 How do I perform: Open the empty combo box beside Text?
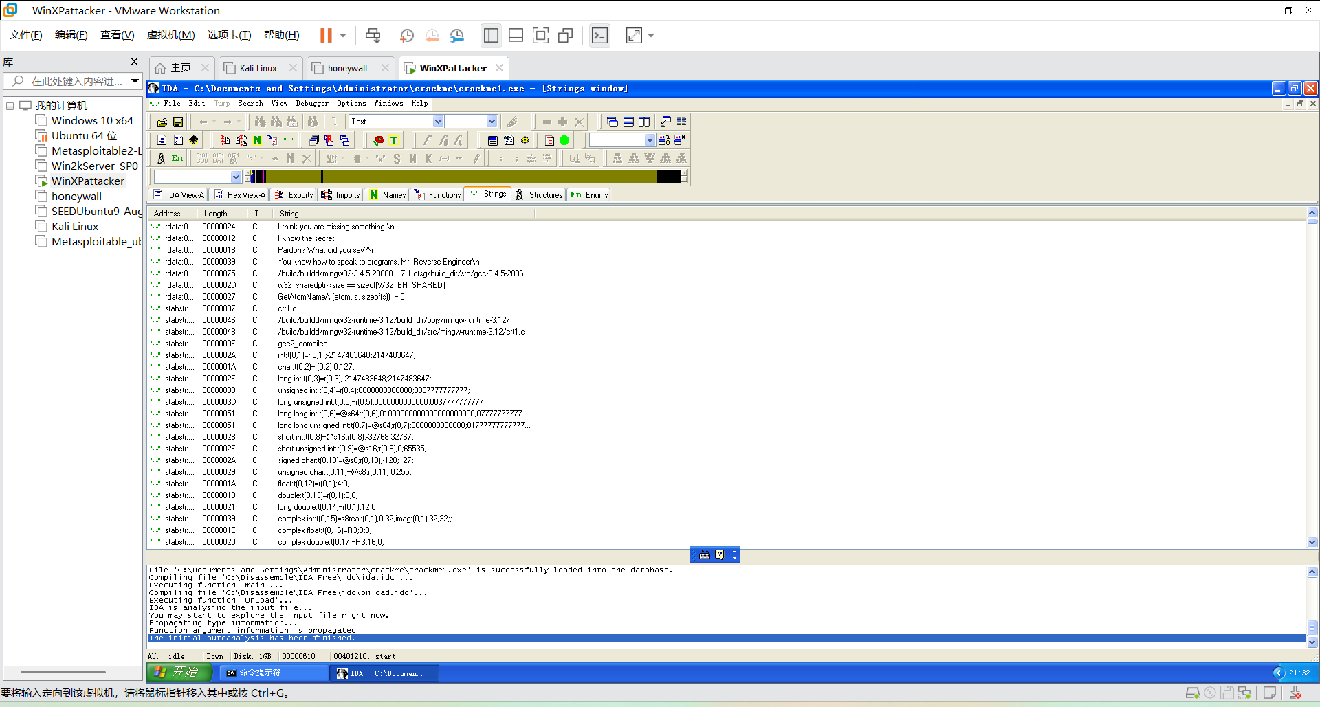(x=492, y=122)
